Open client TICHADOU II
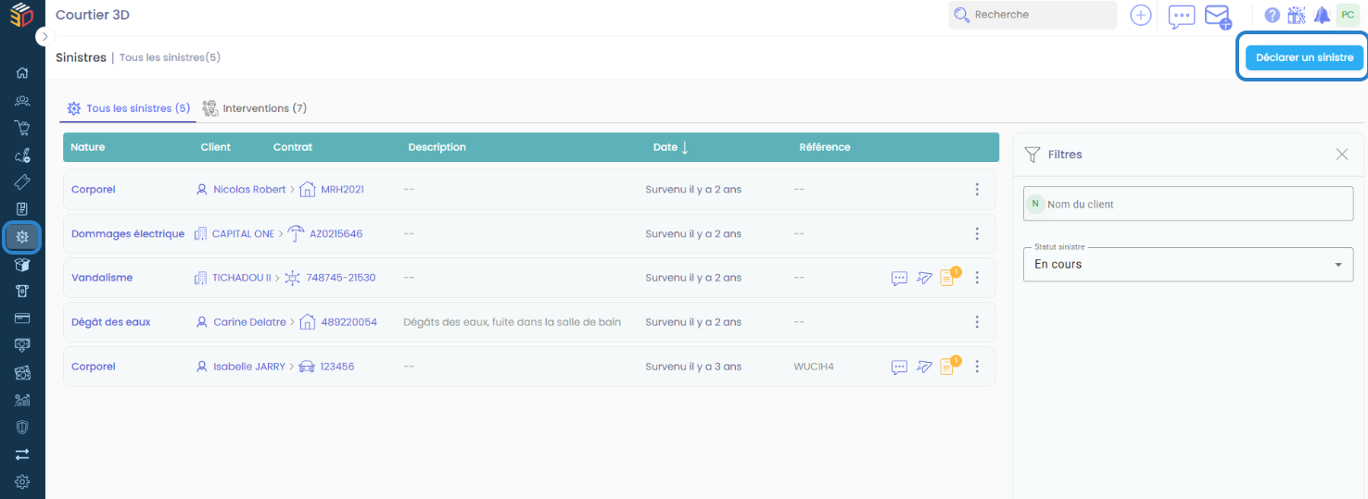The image size is (1368, 499). click(242, 278)
